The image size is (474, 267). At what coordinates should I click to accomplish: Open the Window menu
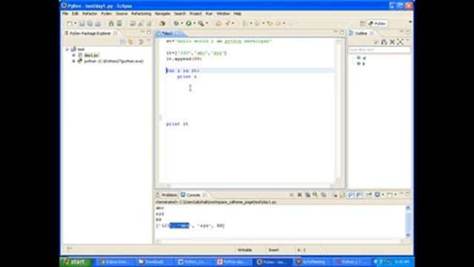click(223, 13)
